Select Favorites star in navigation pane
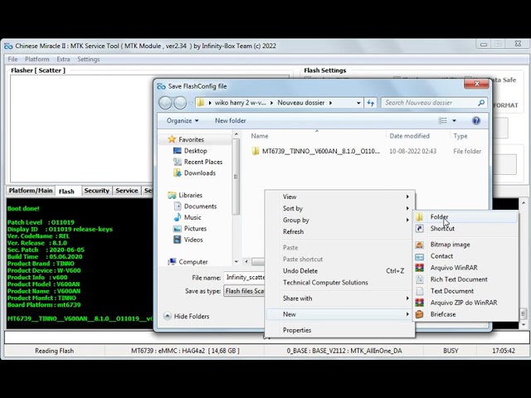The height and width of the screenshot is (398, 531). pos(172,139)
